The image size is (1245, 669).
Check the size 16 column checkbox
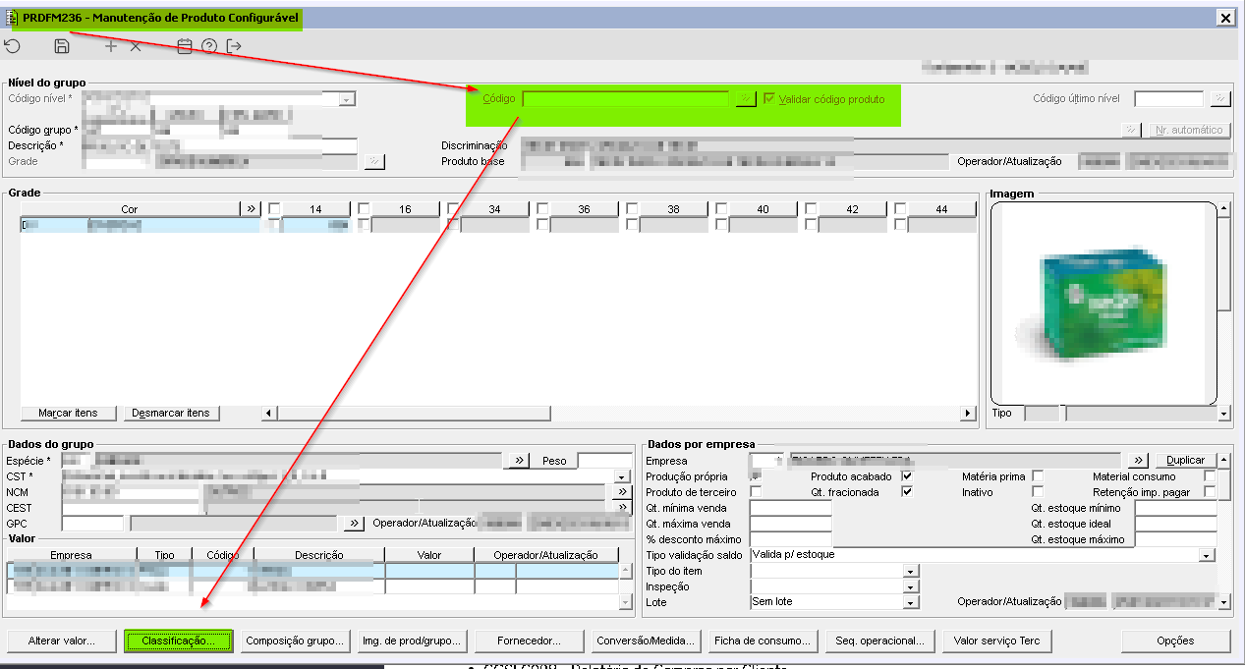364,208
